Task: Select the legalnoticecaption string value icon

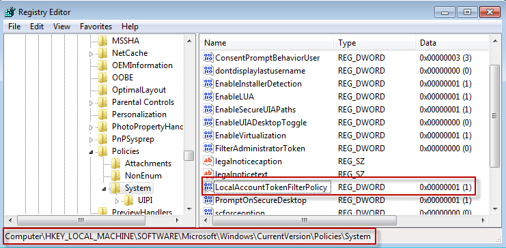Action: (x=208, y=161)
